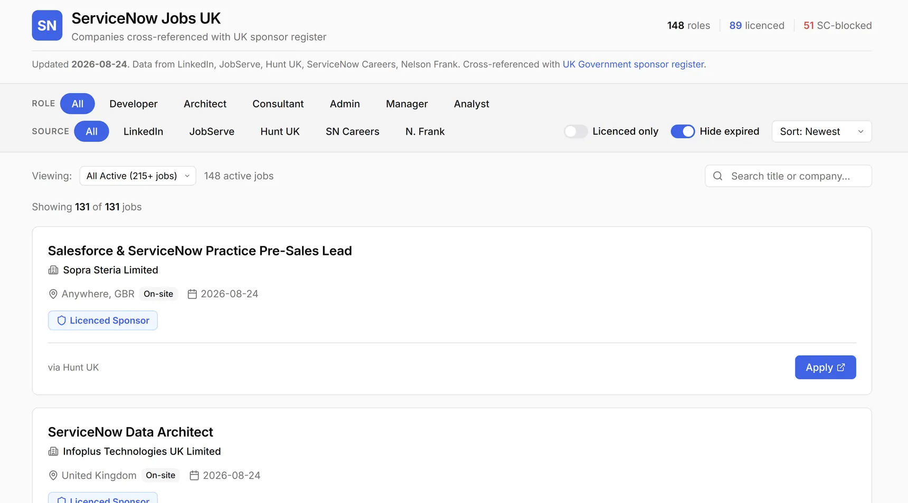The width and height of the screenshot is (908, 503).
Task: Click calendar icon in Infoplus Technologies card
Action: (194, 476)
